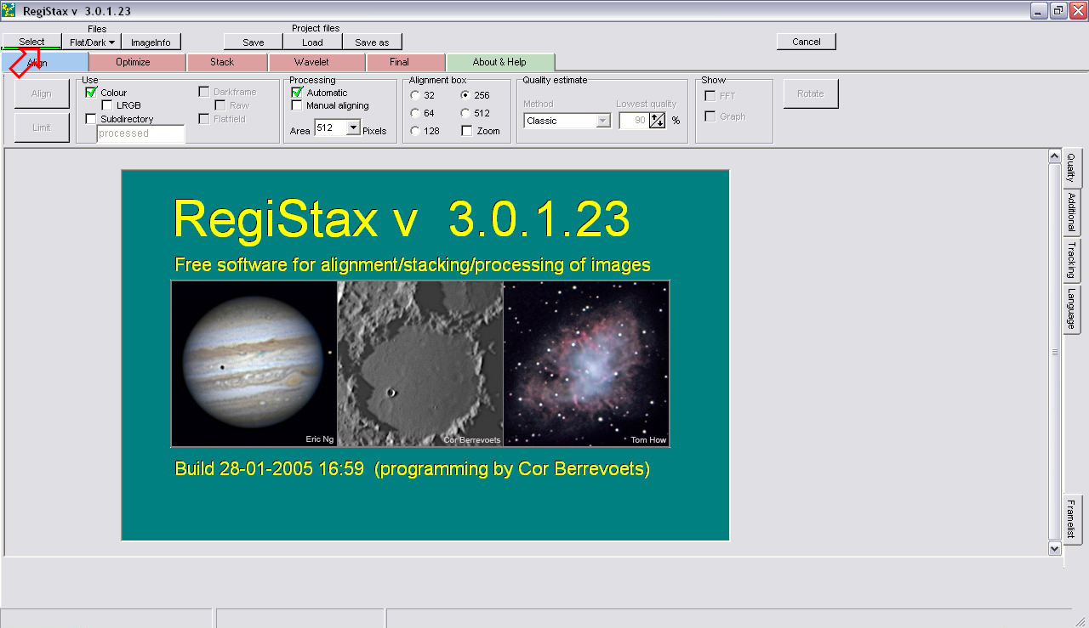1089x628 pixels.
Task: Open the Additional side tab
Action: pos(1071,212)
